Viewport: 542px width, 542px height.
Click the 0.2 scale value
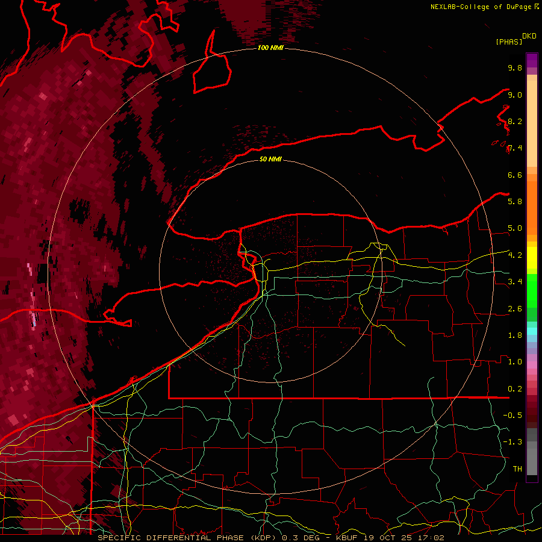(515, 388)
